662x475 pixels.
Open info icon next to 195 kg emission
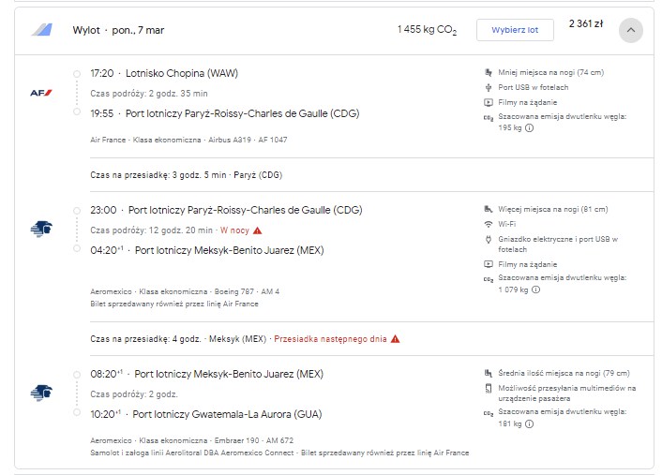pos(529,127)
